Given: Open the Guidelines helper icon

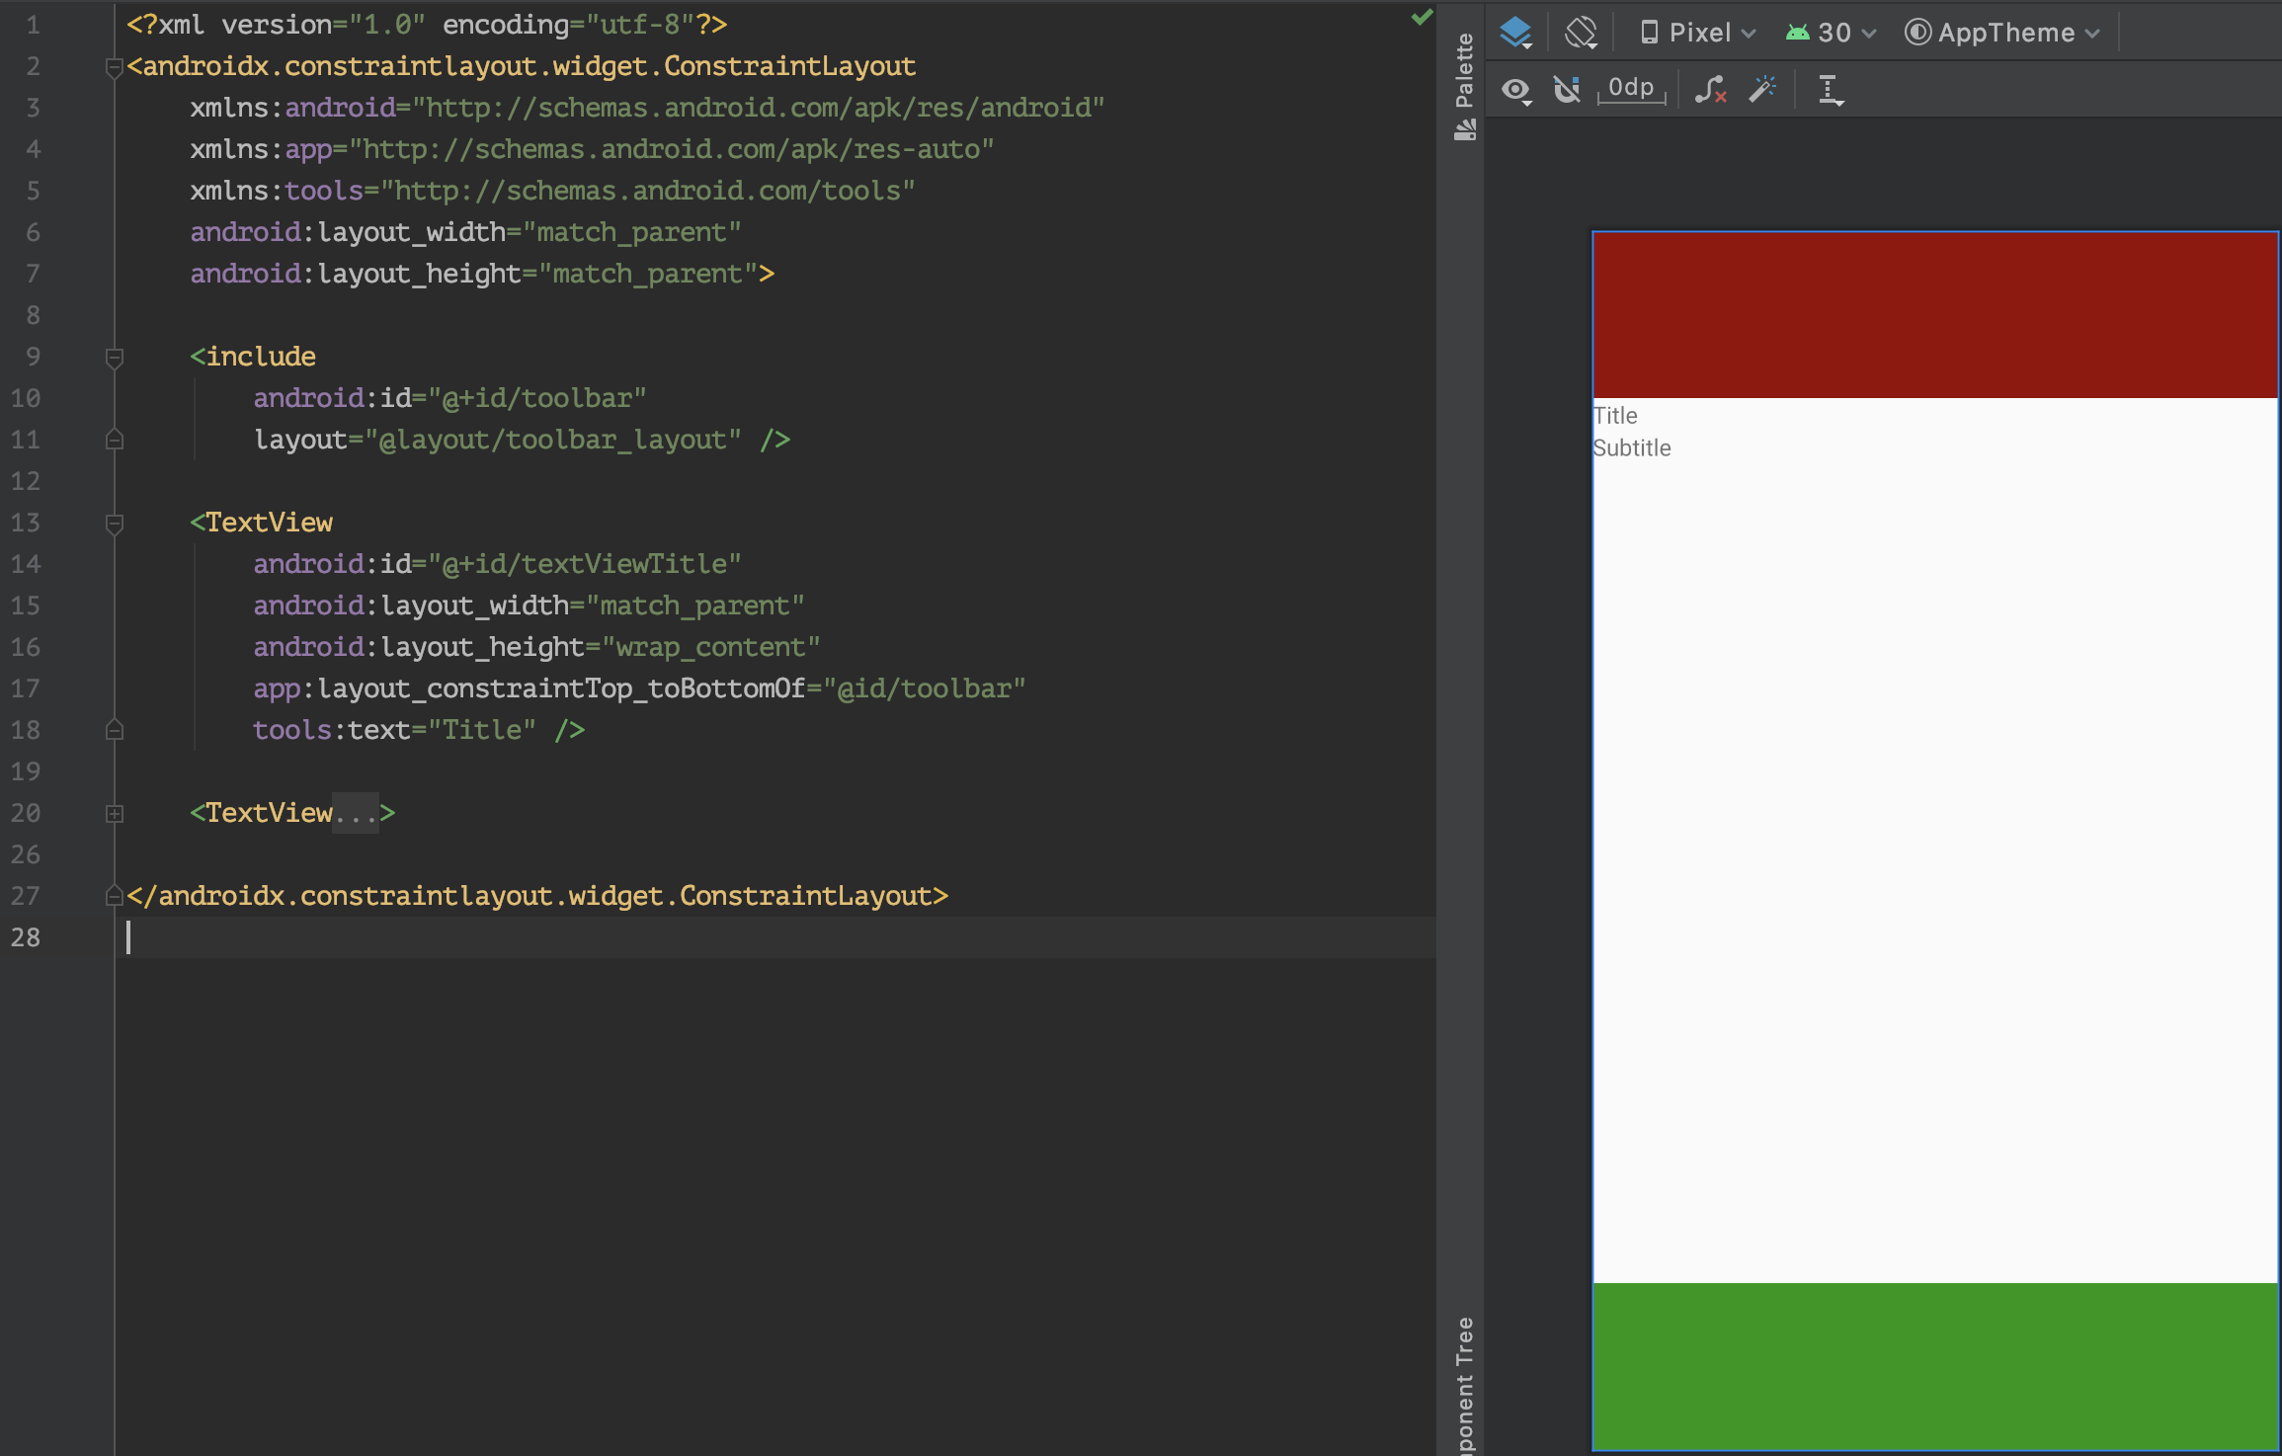Looking at the screenshot, I should click(x=1830, y=91).
